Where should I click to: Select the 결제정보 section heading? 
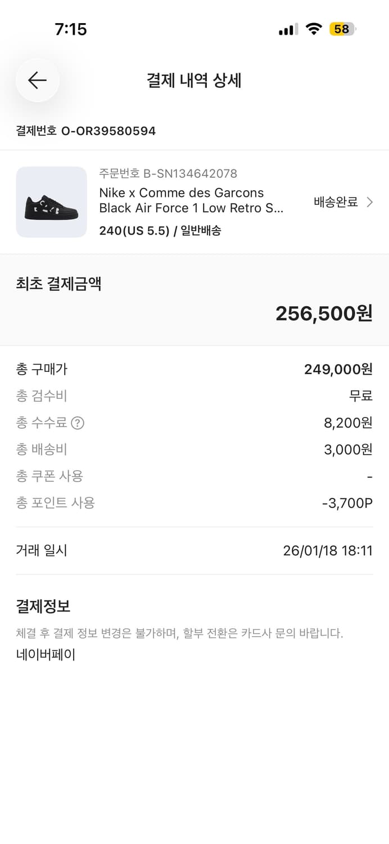point(43,606)
